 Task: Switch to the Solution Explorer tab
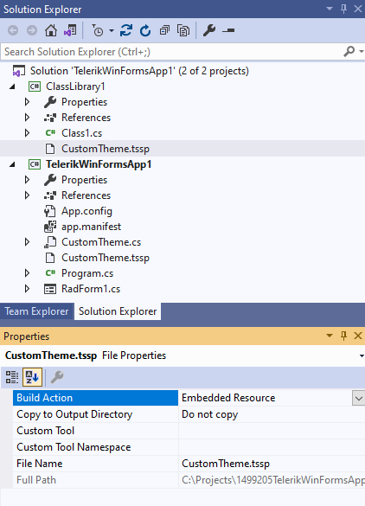118,311
